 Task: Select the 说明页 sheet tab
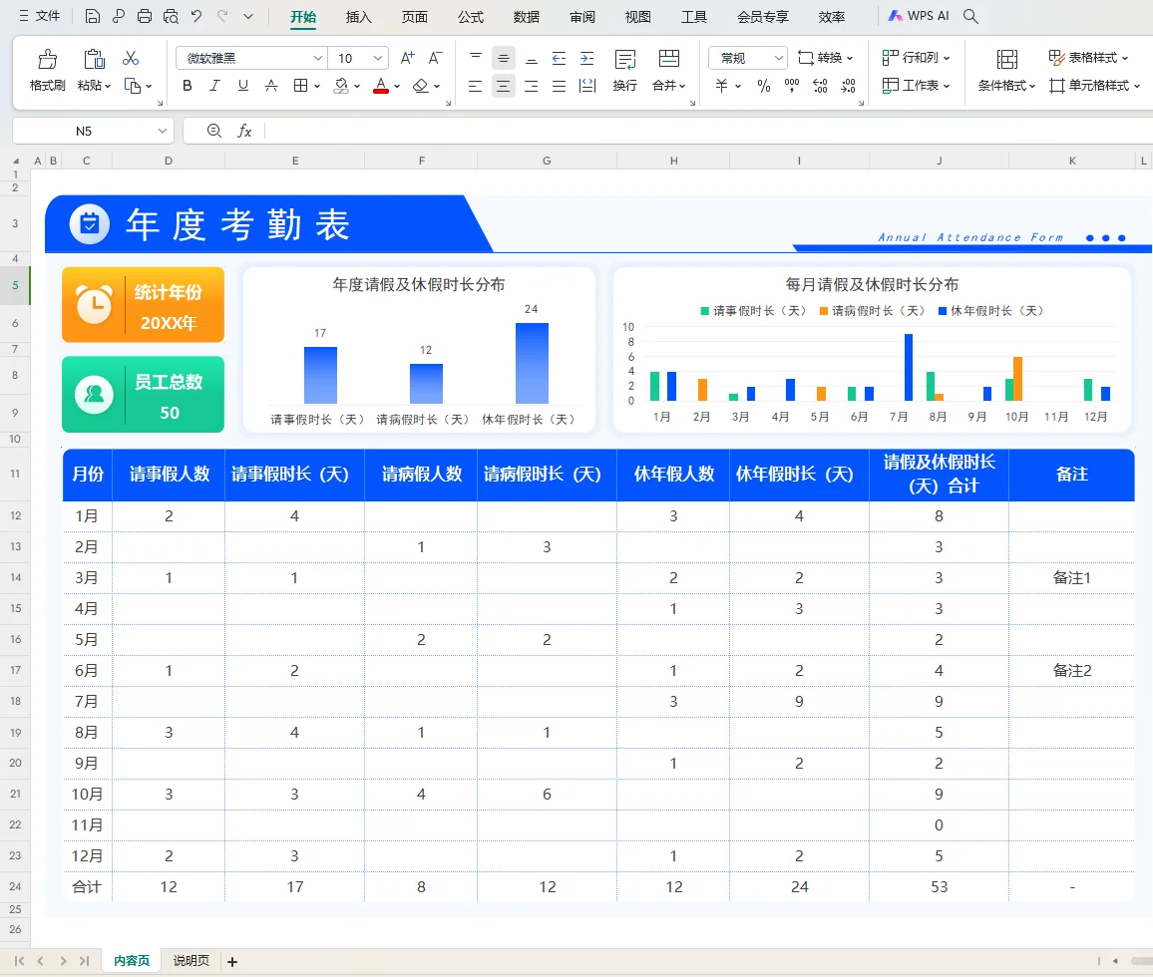tap(192, 961)
